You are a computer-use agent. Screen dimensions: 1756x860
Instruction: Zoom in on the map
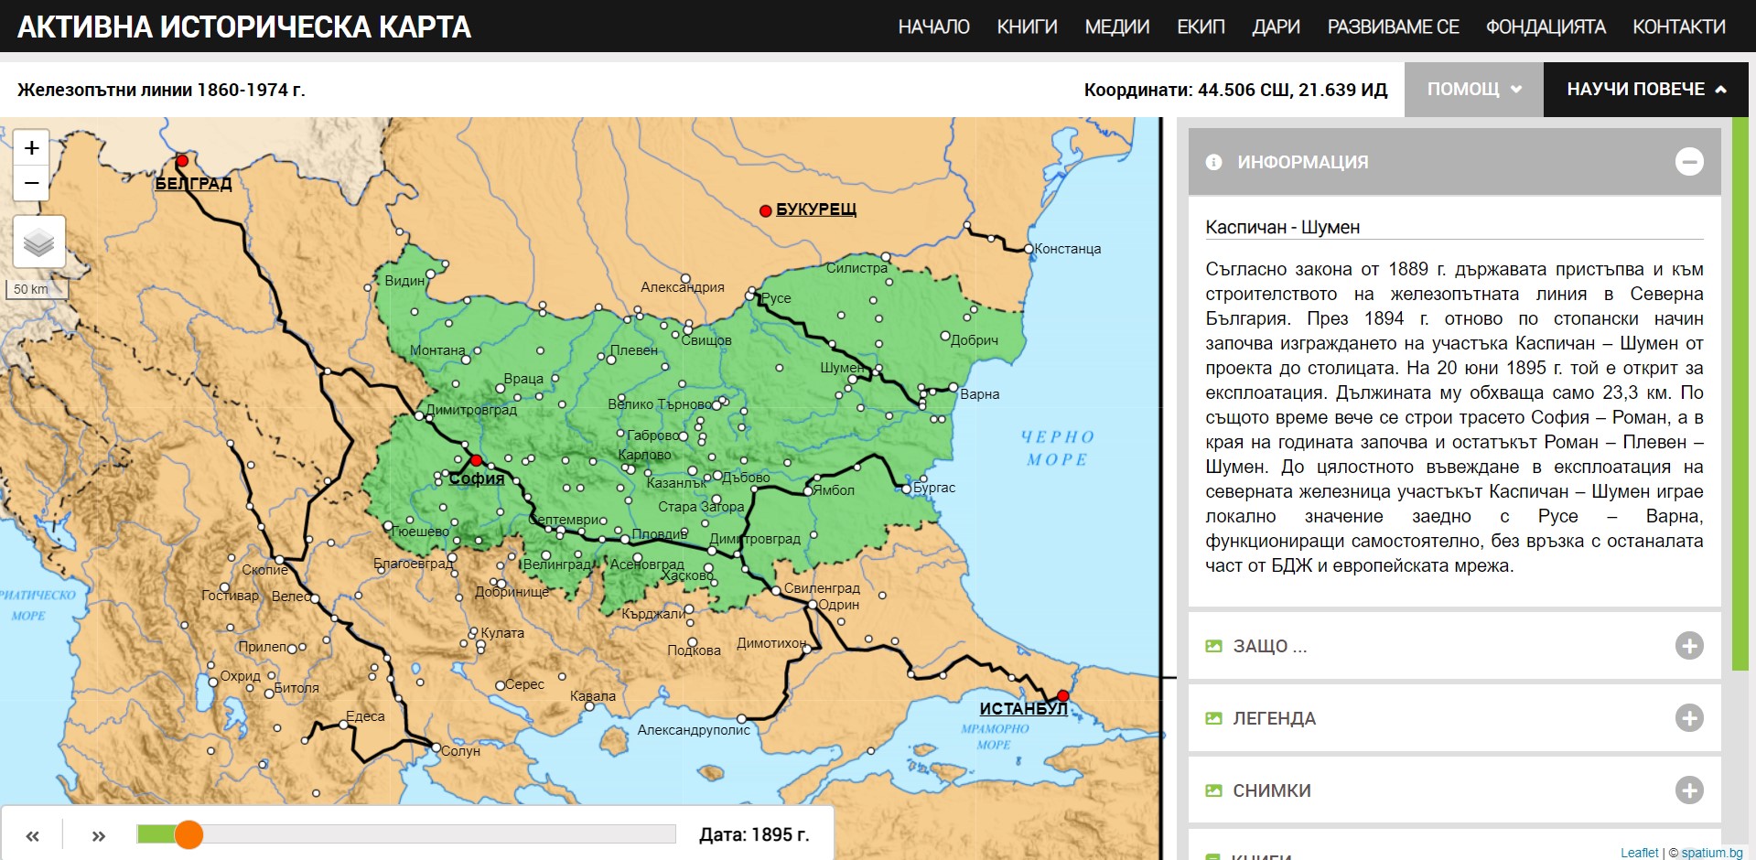click(31, 147)
